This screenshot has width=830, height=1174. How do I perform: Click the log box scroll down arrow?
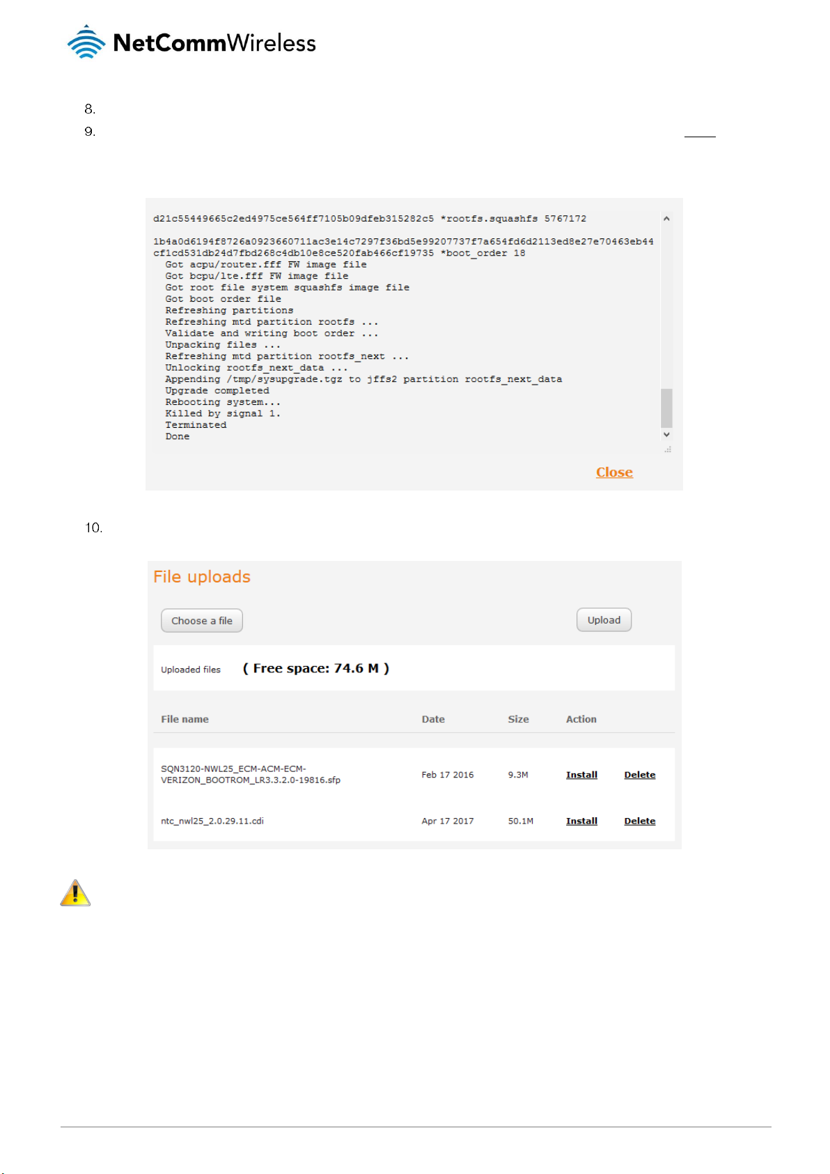tap(666, 435)
